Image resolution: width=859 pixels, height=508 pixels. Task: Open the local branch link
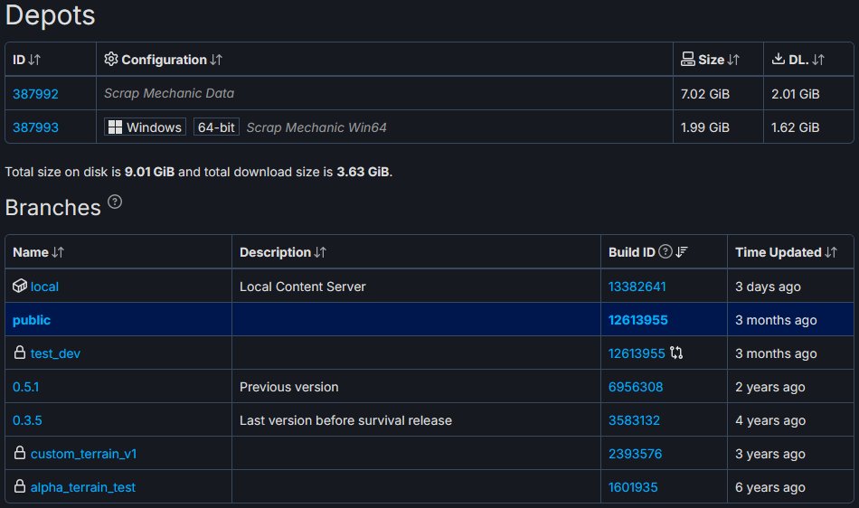pyautogui.click(x=44, y=287)
